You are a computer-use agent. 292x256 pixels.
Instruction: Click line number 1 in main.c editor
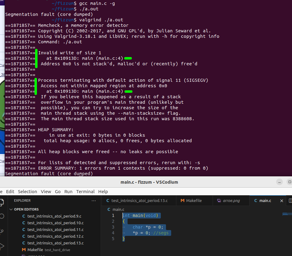pos(113,216)
